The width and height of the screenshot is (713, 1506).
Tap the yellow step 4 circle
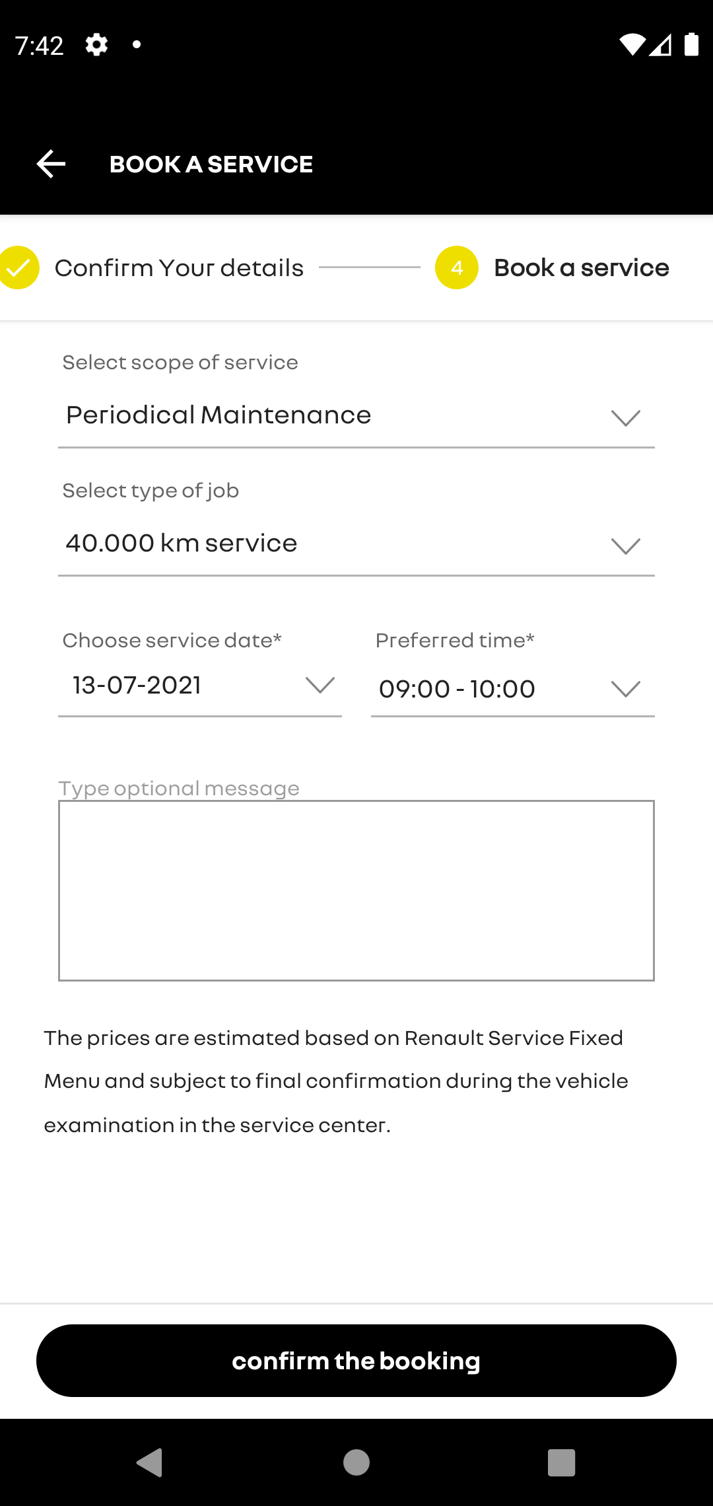457,268
